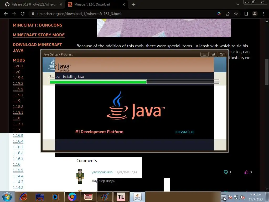Image resolution: width=269 pixels, height=202 pixels.
Task: Select version 1.16.1 in the sidebar
Action: click(18, 159)
